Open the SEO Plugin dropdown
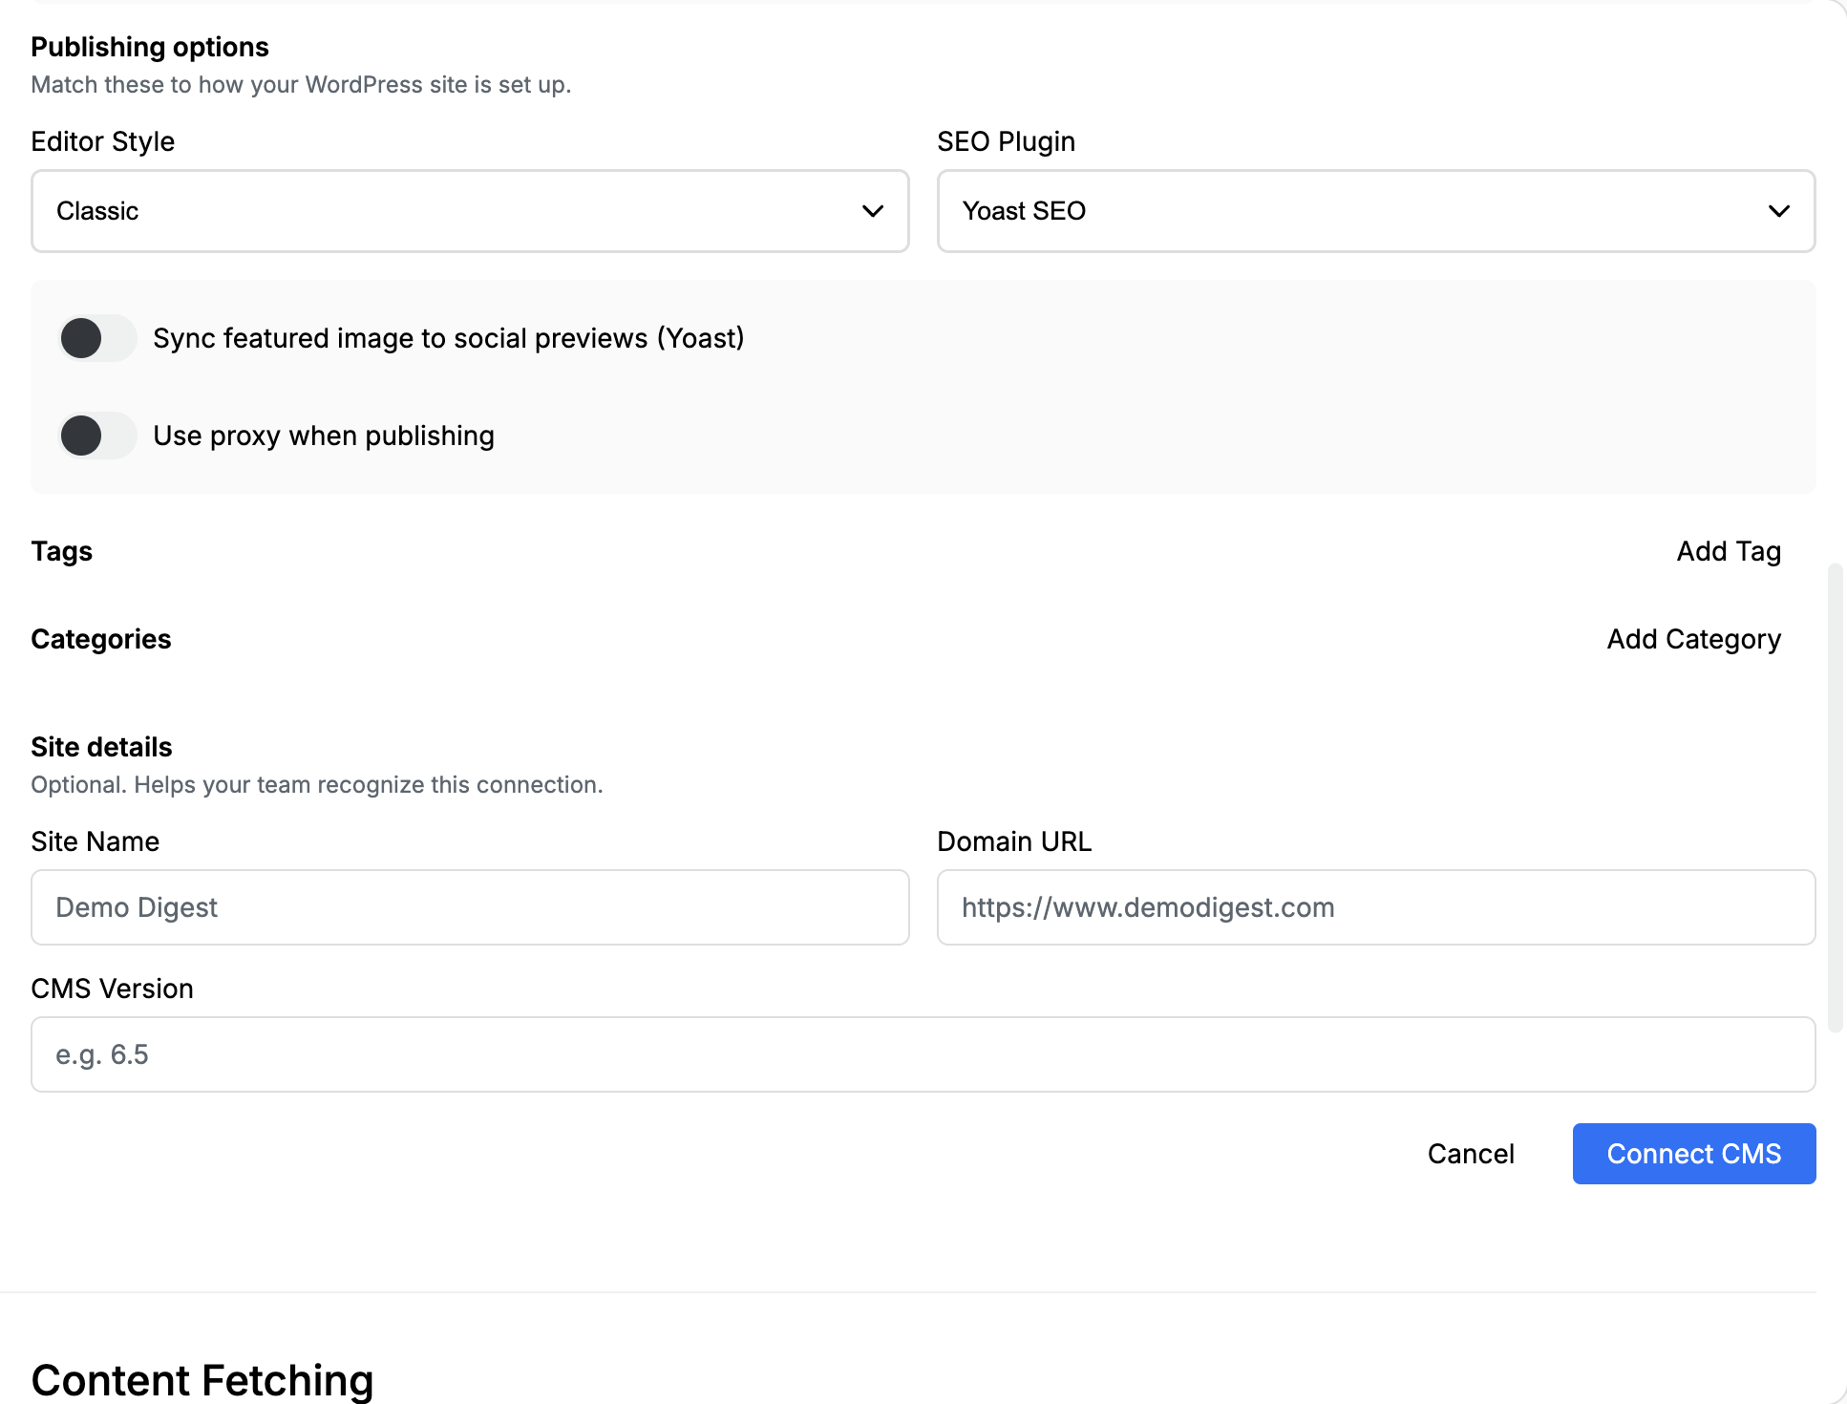 1376,211
